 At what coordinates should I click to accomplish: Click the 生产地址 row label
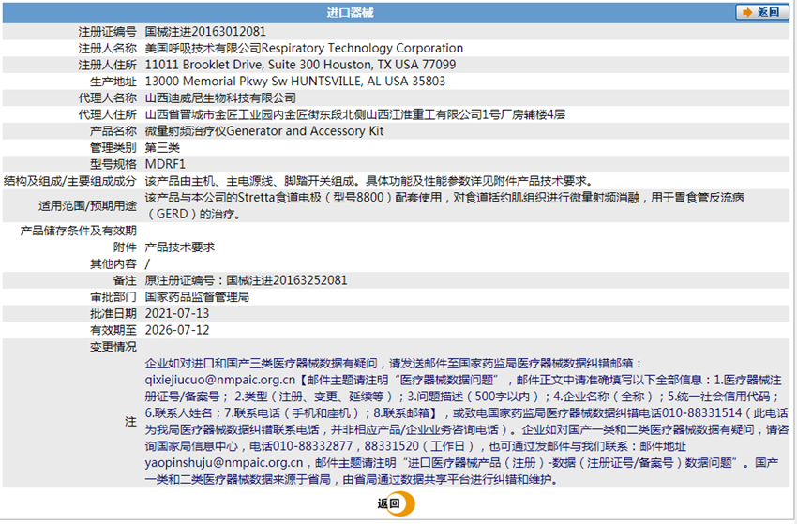pos(113,82)
